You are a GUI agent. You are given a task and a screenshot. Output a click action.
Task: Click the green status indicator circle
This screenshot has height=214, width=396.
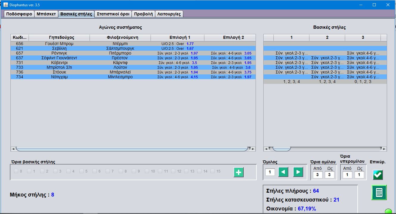388,211
